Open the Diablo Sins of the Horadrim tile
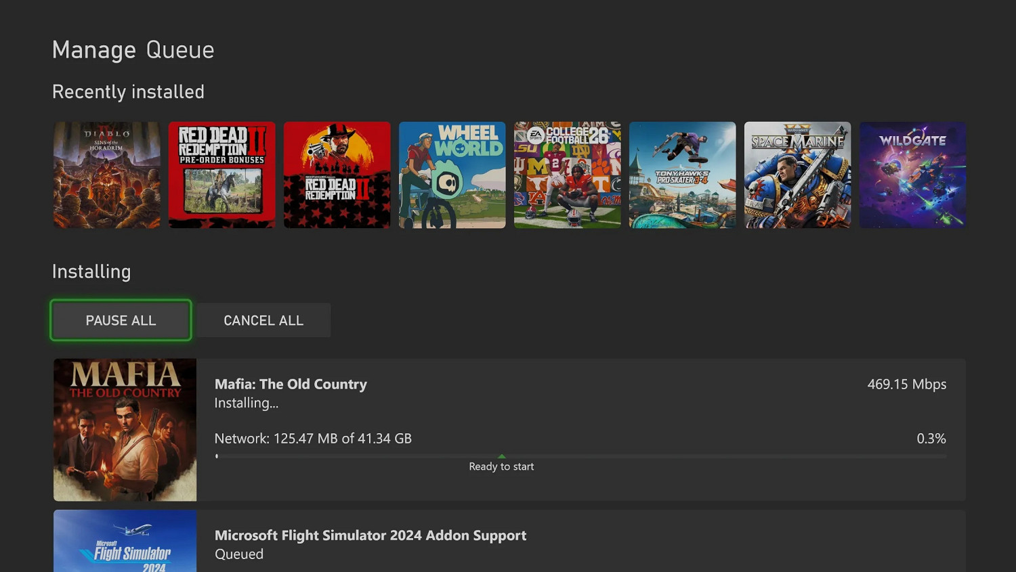The width and height of the screenshot is (1016, 572). (x=107, y=175)
